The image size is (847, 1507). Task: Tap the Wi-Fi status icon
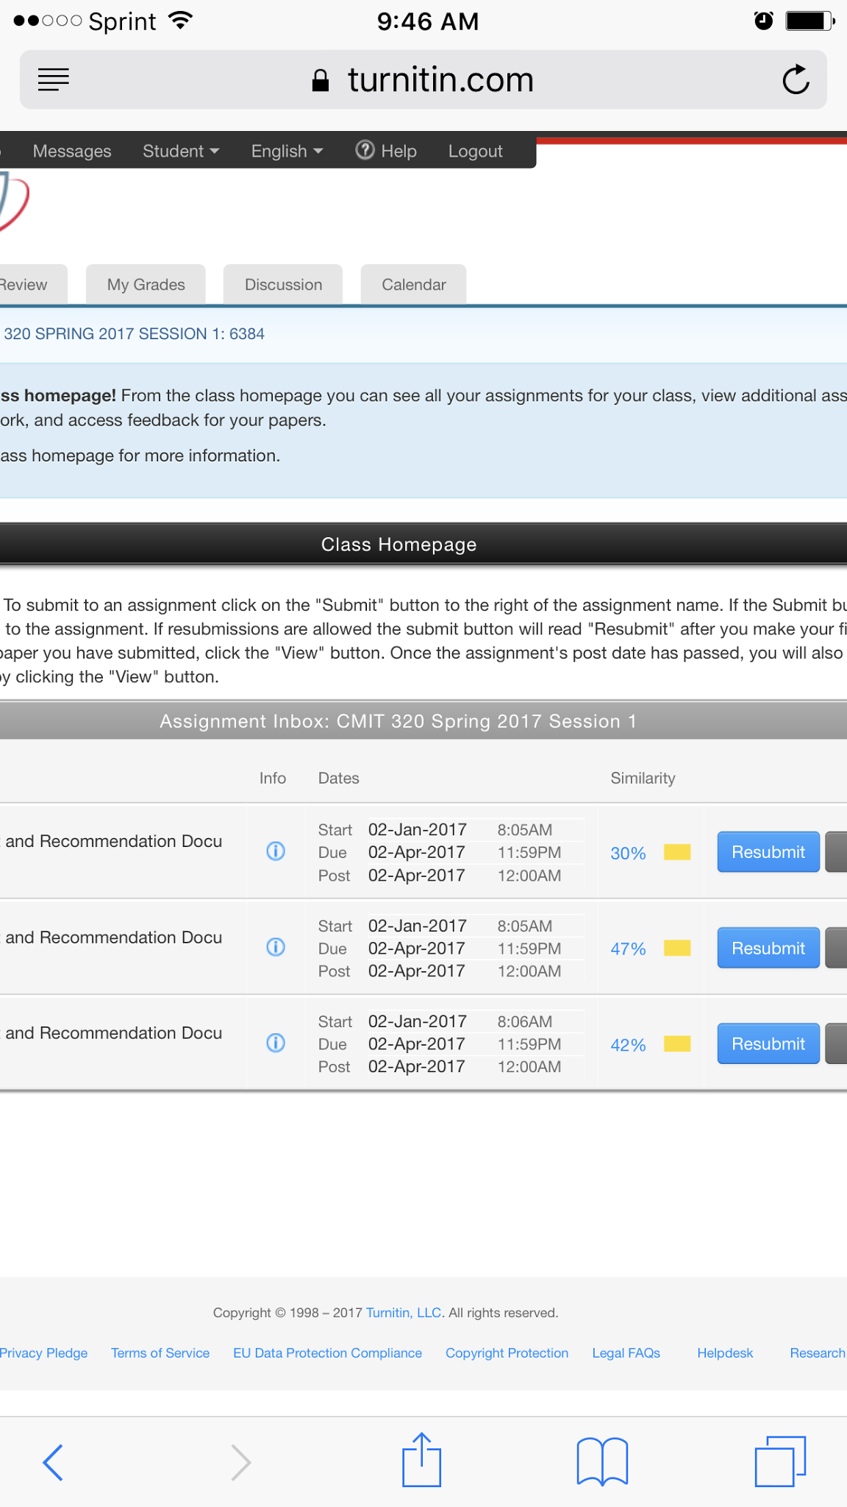click(180, 20)
